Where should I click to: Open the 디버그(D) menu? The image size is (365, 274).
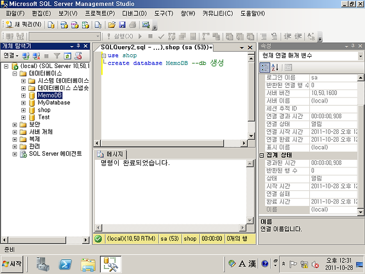(134, 13)
